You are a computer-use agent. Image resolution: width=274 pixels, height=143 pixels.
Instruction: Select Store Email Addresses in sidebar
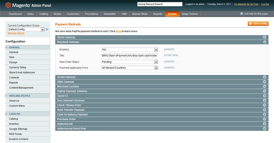click(x=28, y=72)
